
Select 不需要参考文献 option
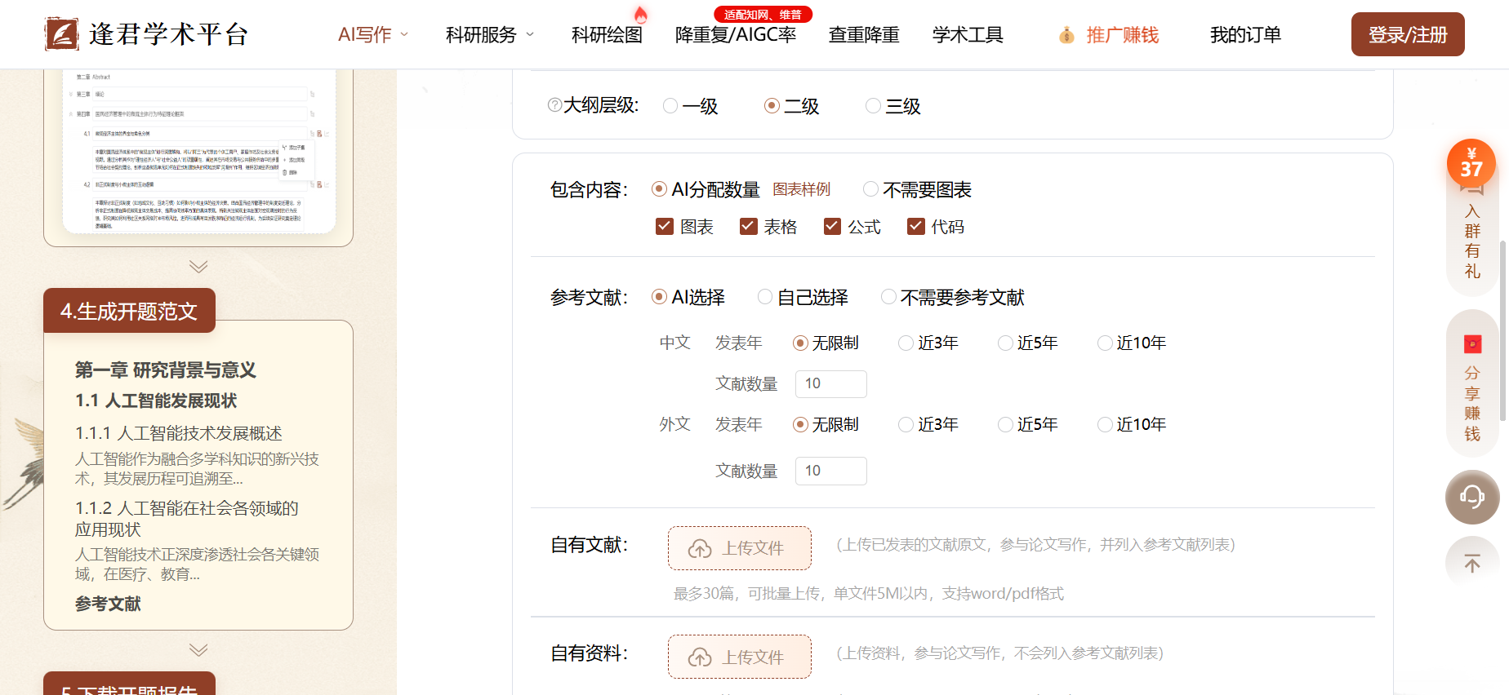point(888,297)
